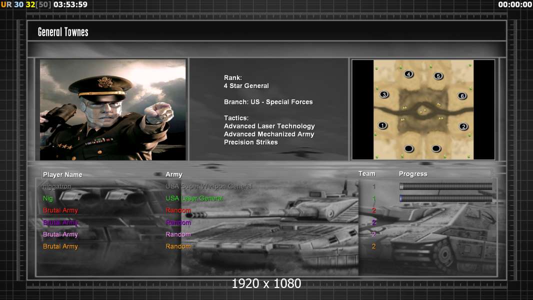Image resolution: width=533 pixels, height=300 pixels.
Task: Click "Advanced Laser Technology" tactic line
Action: [x=269, y=126]
